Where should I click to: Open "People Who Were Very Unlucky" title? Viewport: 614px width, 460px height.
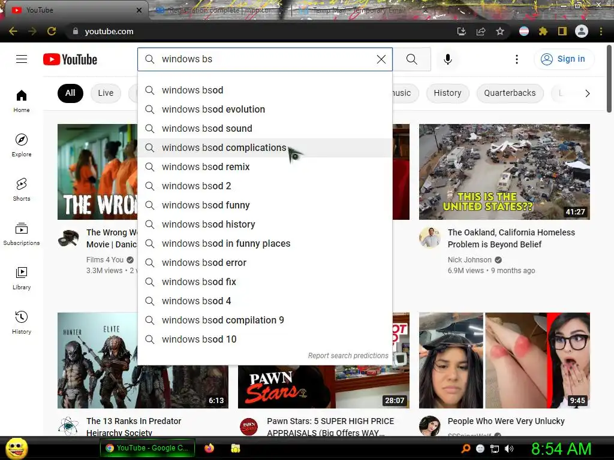tap(506, 421)
